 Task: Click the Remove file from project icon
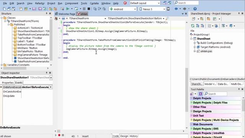[x=55, y=9]
